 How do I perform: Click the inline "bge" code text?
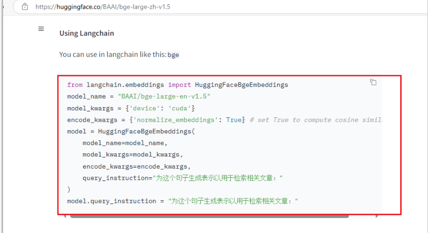[174, 55]
